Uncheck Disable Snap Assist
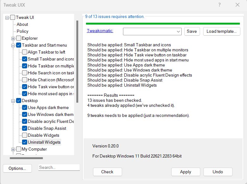The width and height of the screenshot is (247, 184). click(25, 128)
